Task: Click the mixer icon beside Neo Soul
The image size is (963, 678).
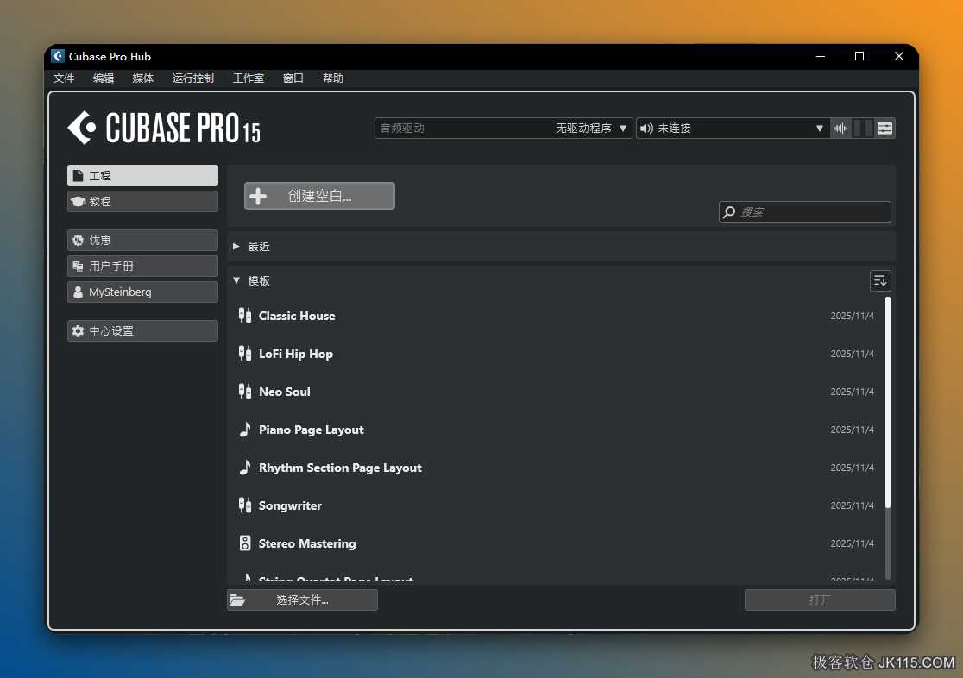Action: [244, 392]
